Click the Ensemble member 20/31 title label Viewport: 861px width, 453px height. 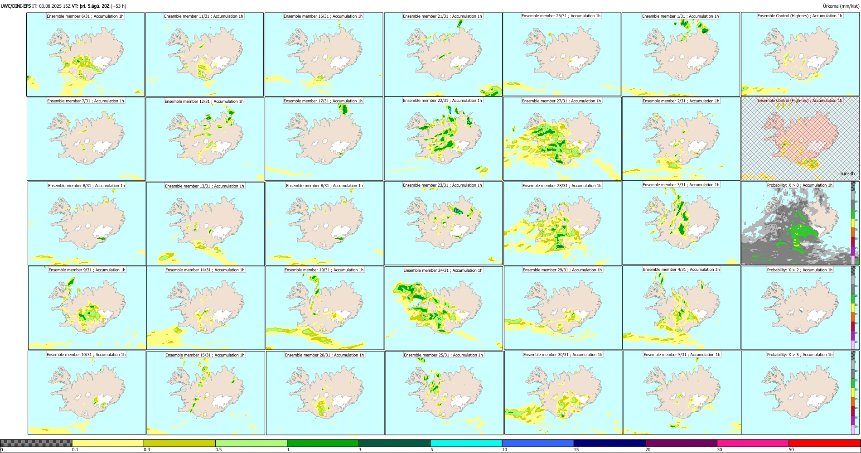click(324, 355)
